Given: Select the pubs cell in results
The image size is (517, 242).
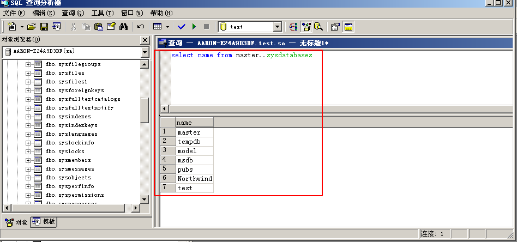Looking at the screenshot, I should 195,169.
